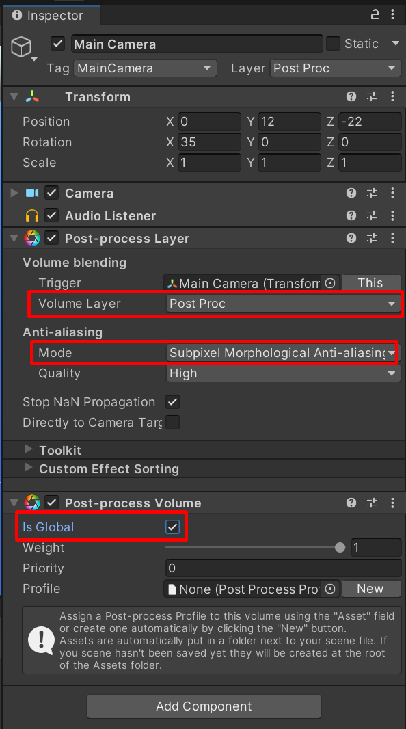Image resolution: width=406 pixels, height=729 pixels.
Task: Click the New profile button
Action: pyautogui.click(x=370, y=589)
